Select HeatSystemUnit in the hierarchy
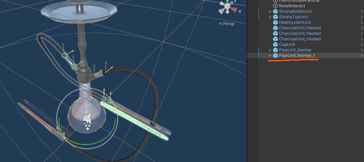The height and width of the screenshot is (162, 364). (295, 22)
